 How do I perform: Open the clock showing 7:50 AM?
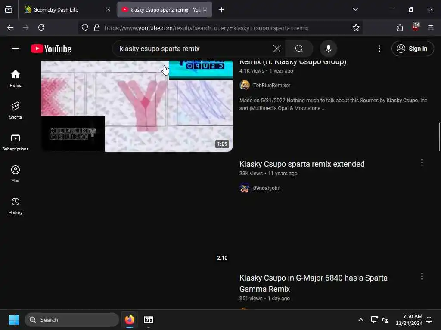pos(409,320)
